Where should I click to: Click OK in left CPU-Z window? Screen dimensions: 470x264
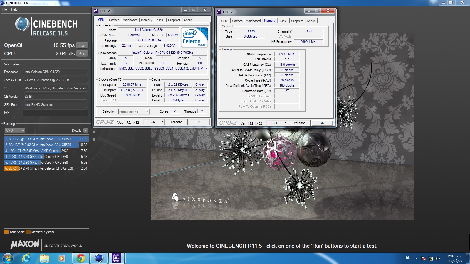click(199, 122)
